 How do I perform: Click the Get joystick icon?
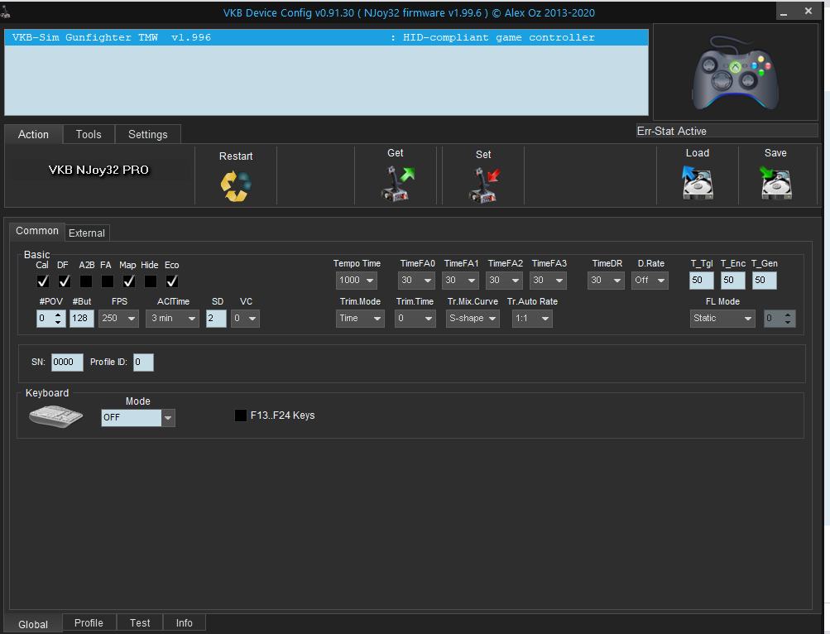pos(397,183)
